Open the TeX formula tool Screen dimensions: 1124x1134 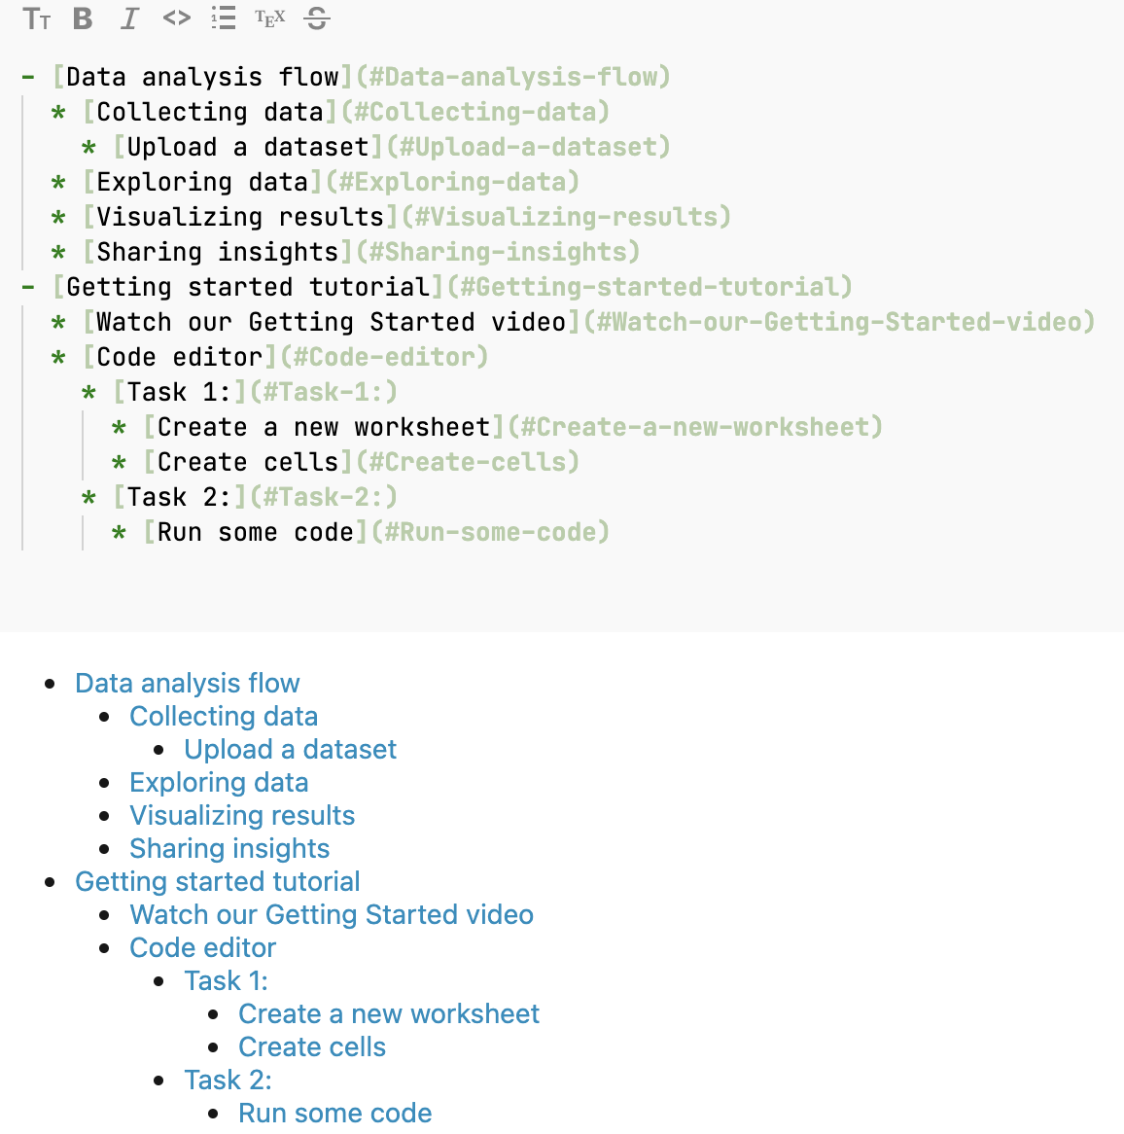click(x=269, y=18)
